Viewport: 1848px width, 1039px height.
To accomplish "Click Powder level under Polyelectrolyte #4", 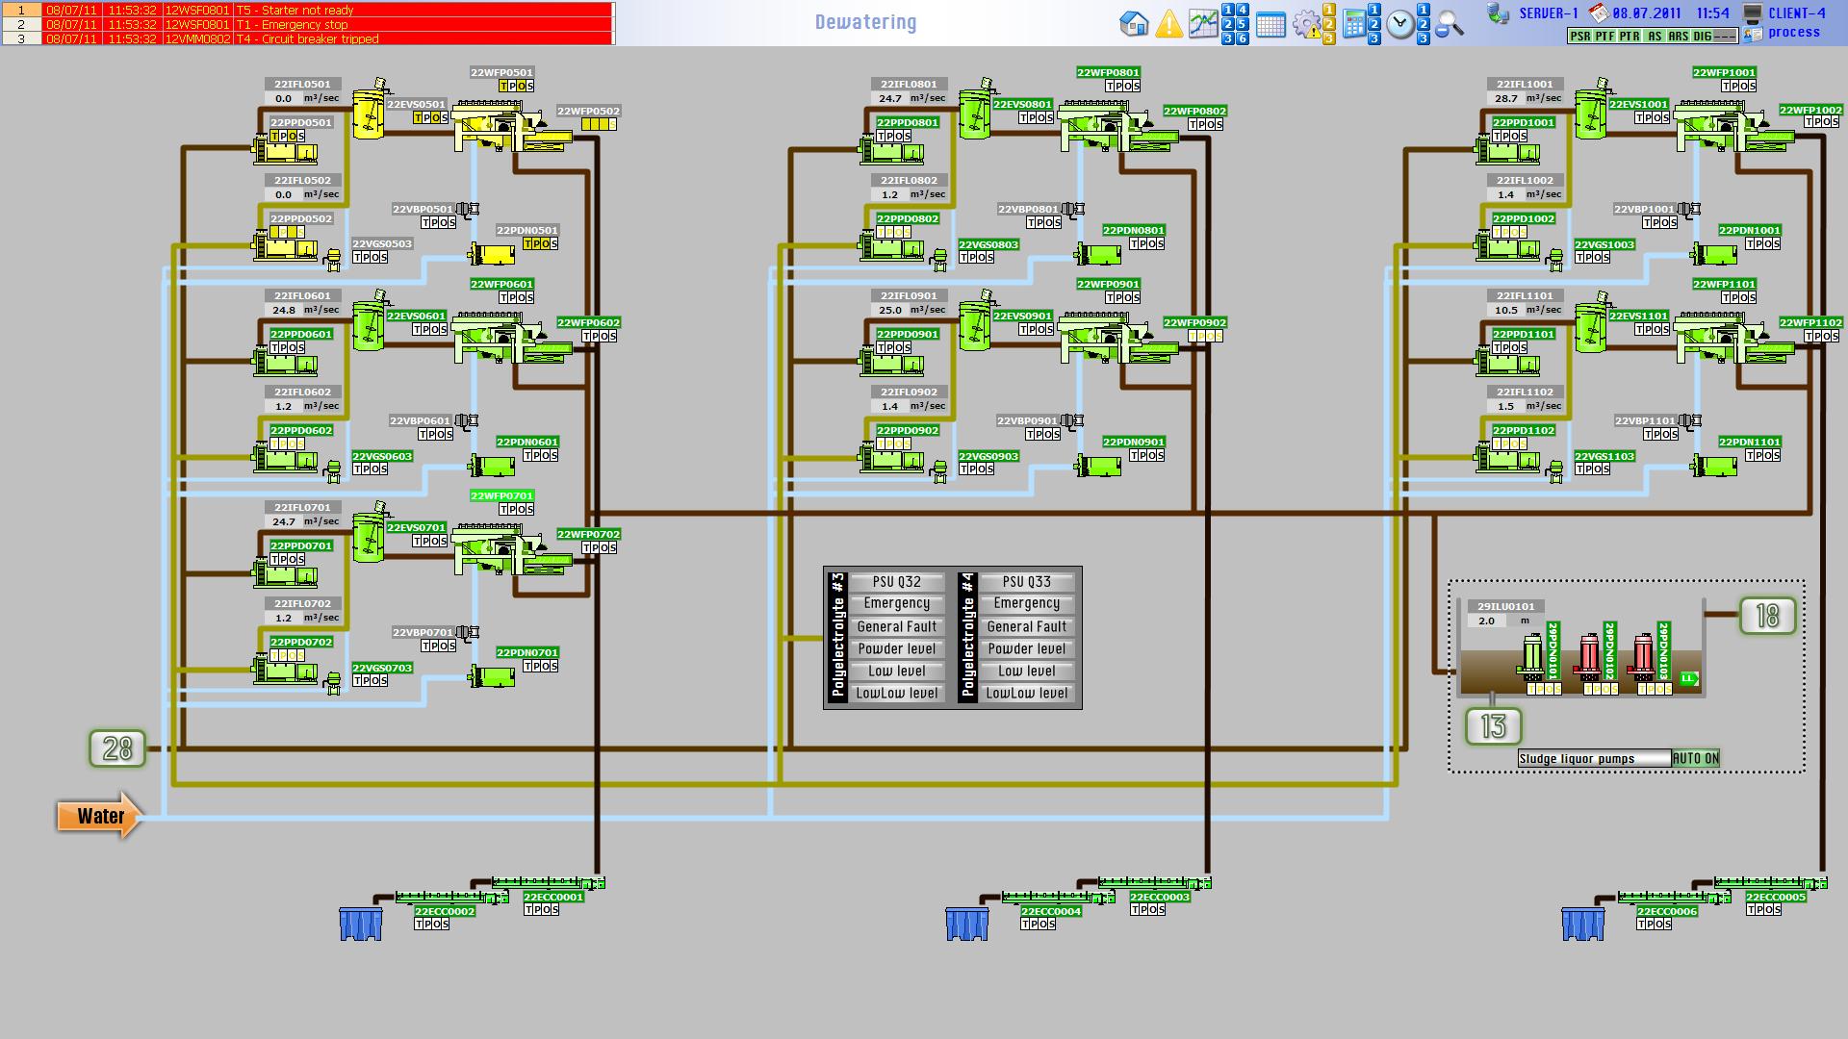I will coord(1026,648).
